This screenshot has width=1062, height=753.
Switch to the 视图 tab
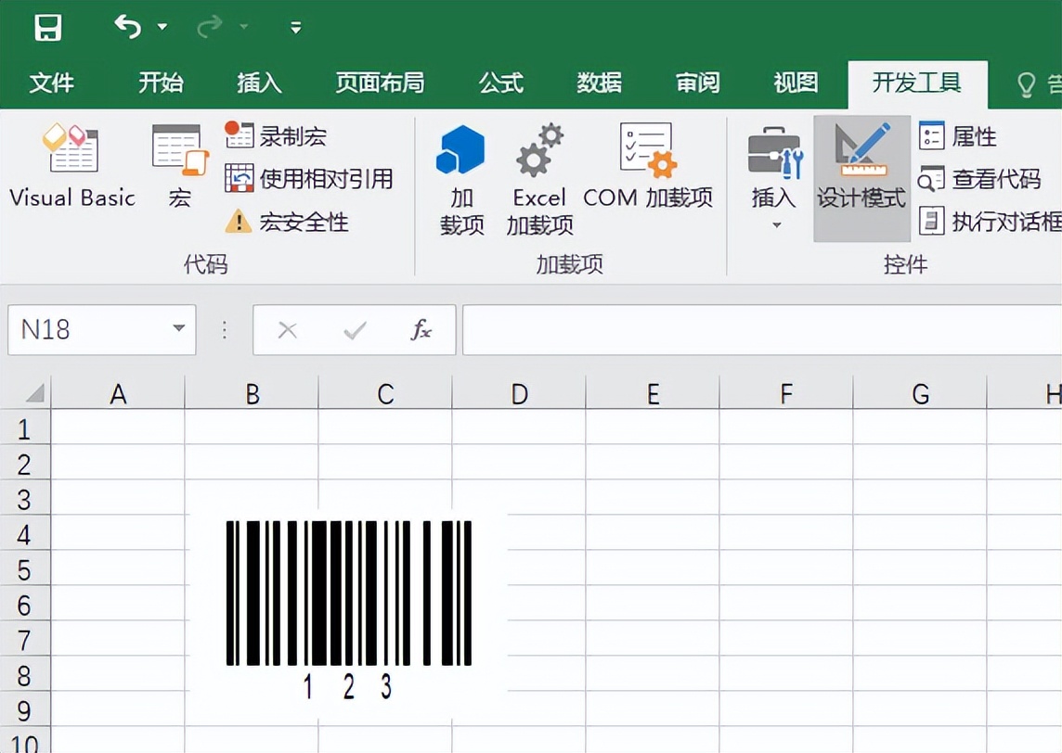click(796, 83)
